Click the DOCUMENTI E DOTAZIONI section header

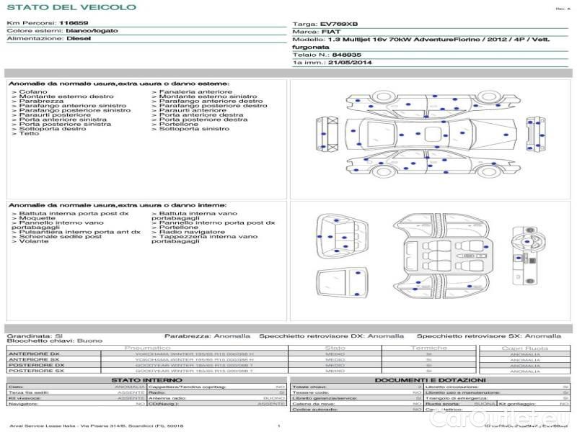tap(430, 379)
